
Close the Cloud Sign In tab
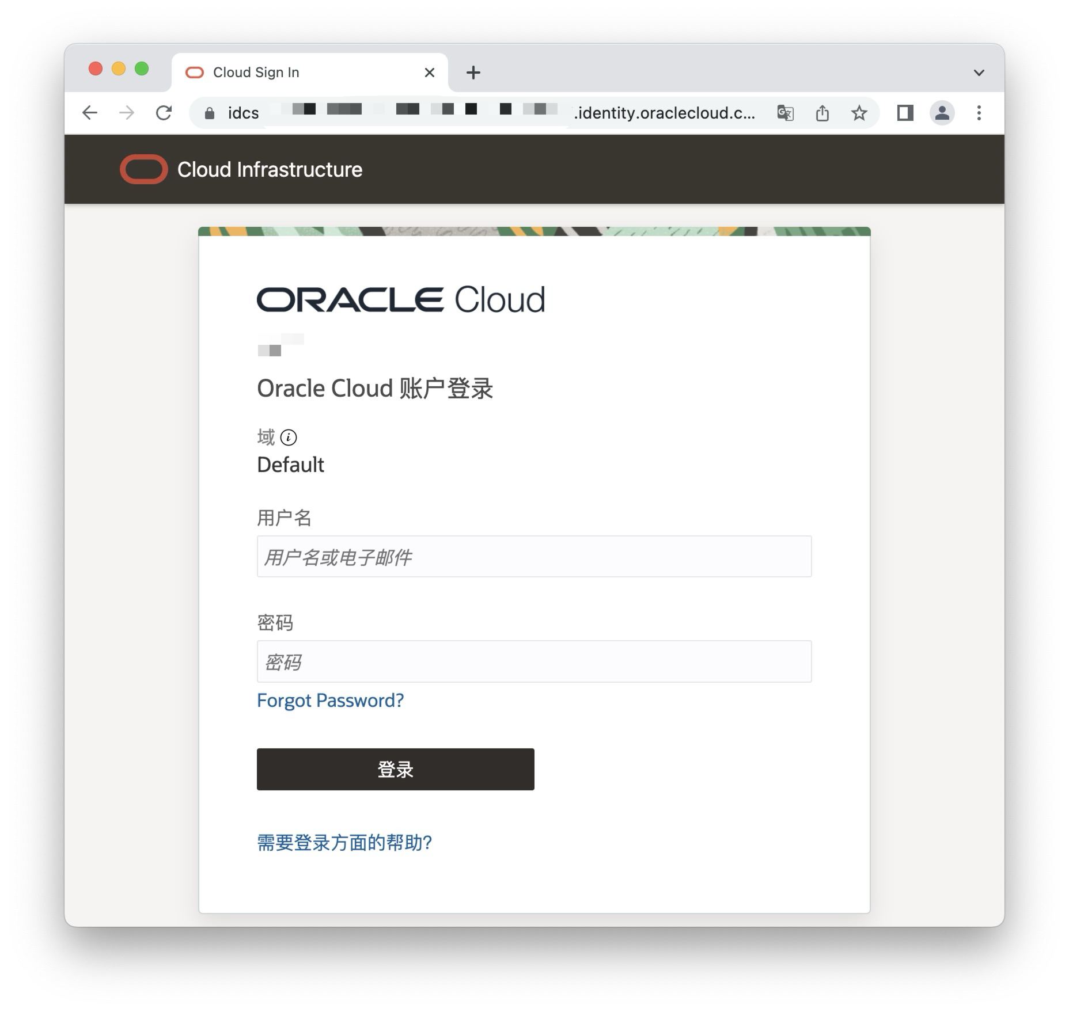point(429,73)
